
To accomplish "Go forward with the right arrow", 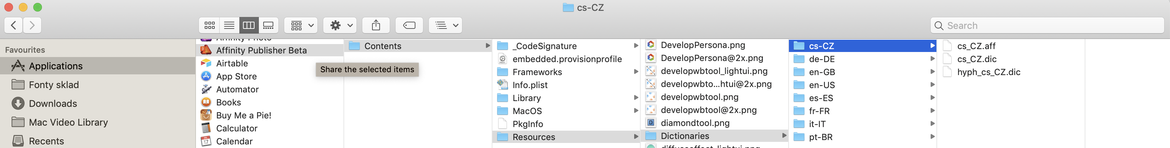I will [32, 25].
